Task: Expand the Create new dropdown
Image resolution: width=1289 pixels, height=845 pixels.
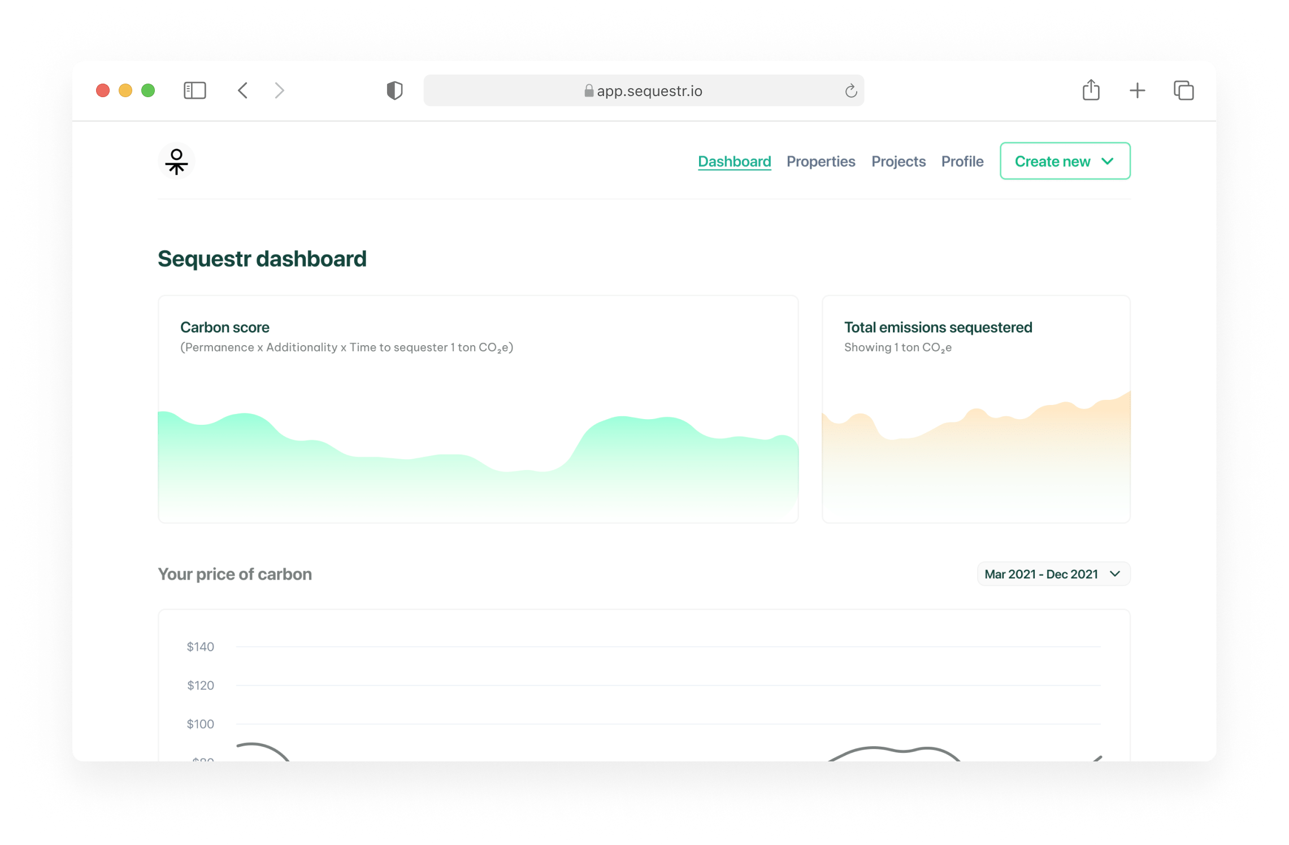Action: tap(1065, 161)
